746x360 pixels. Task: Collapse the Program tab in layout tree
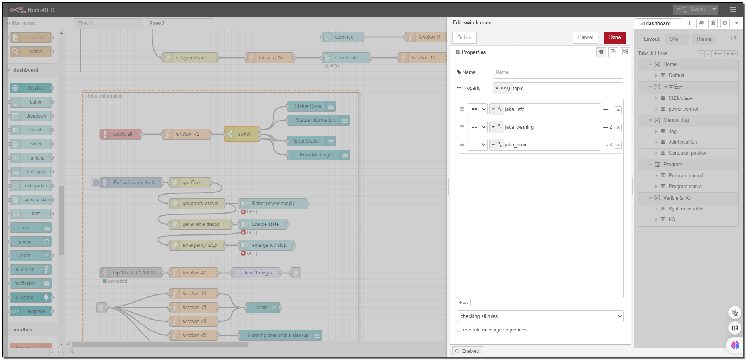pos(650,165)
